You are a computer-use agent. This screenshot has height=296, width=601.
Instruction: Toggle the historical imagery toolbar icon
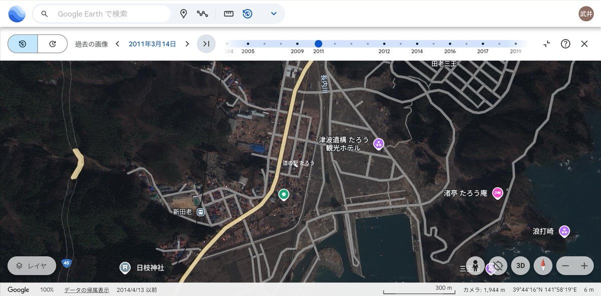coord(247,14)
